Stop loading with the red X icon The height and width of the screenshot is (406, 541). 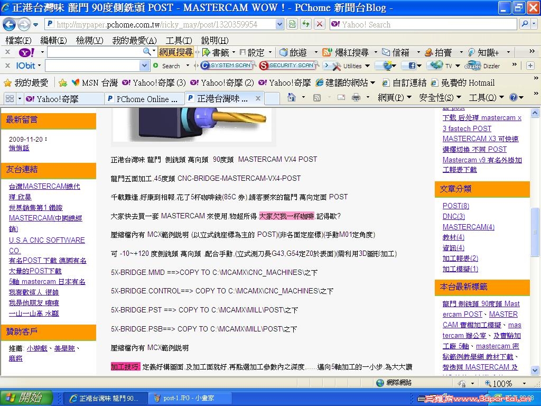320,24
